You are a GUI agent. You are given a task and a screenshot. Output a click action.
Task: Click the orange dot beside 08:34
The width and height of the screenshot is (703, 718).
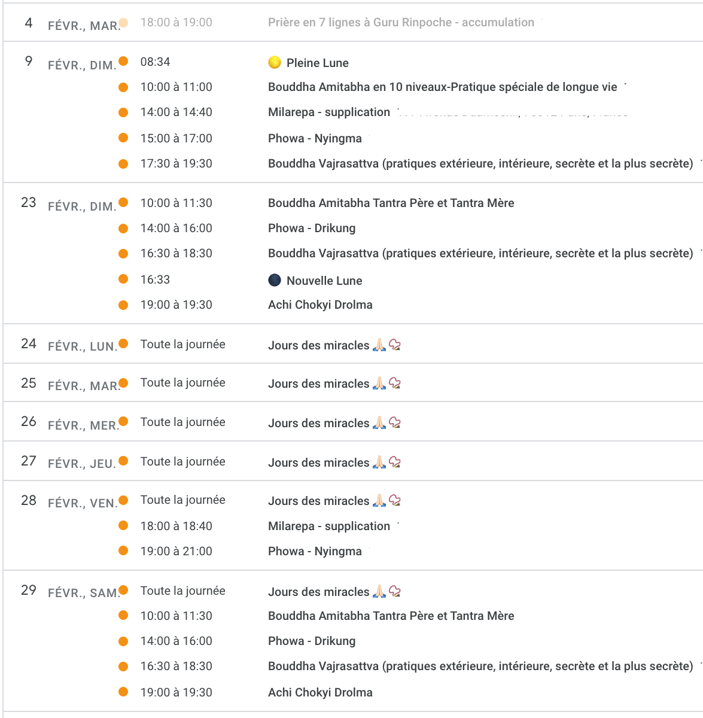coord(123,61)
